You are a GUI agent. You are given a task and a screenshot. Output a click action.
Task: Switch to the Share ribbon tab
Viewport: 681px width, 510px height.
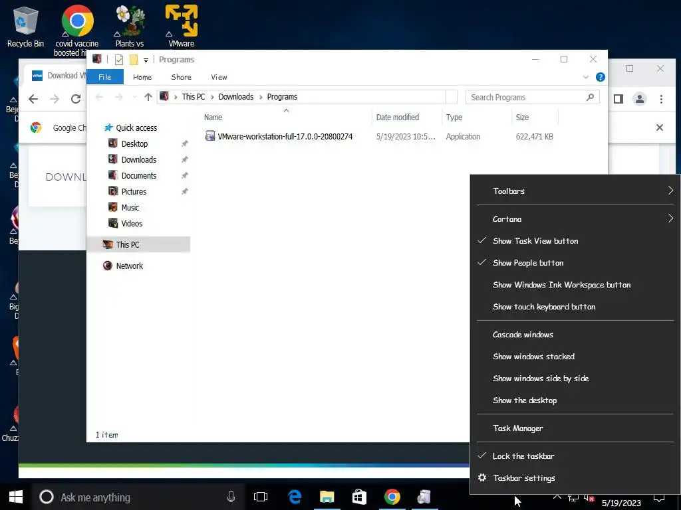181,77
